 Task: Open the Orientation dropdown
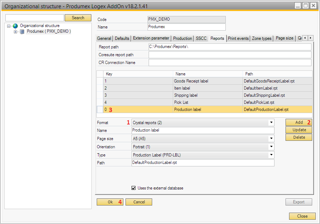pos(272,147)
